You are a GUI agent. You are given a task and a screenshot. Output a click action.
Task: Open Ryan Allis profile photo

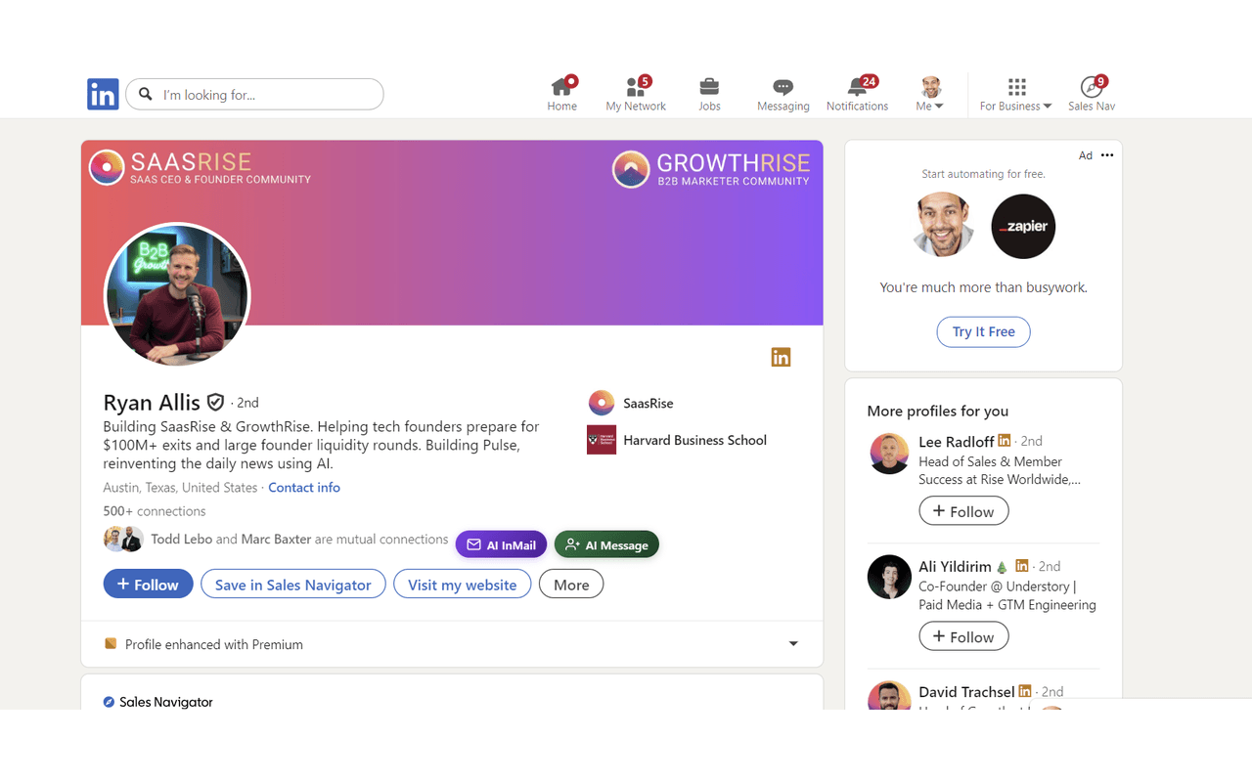[x=177, y=295]
